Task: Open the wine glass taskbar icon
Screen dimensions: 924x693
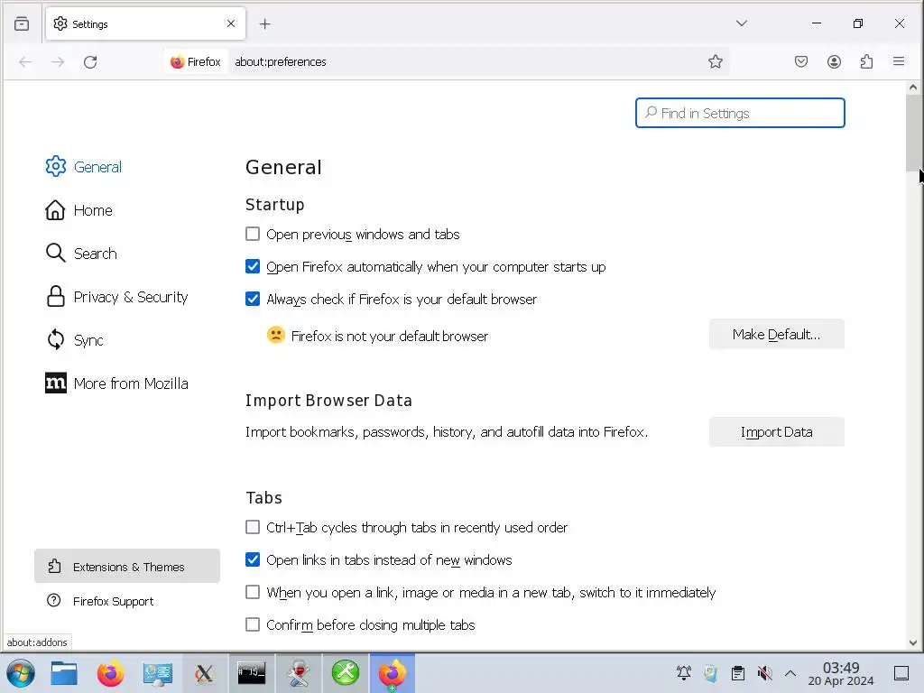Action: point(299,673)
